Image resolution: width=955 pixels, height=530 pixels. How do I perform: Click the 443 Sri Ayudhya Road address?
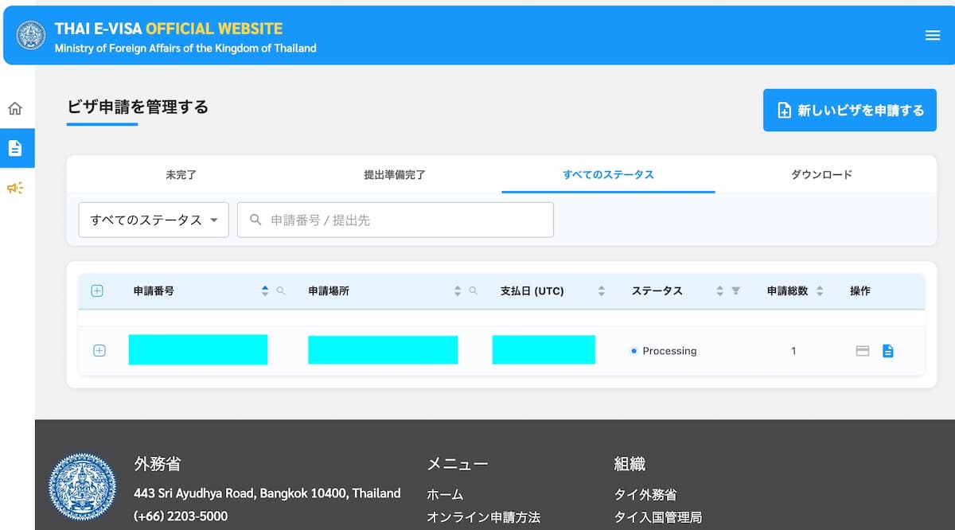tap(267, 493)
